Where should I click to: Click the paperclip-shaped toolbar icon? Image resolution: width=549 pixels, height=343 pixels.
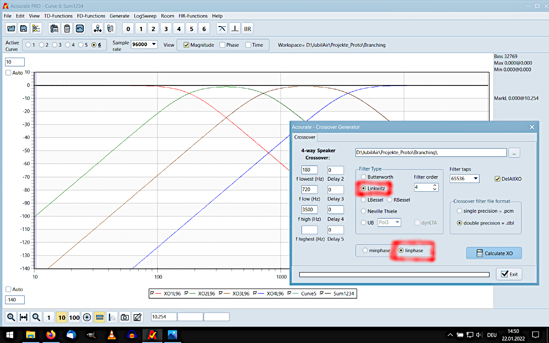pyautogui.click(x=110, y=29)
